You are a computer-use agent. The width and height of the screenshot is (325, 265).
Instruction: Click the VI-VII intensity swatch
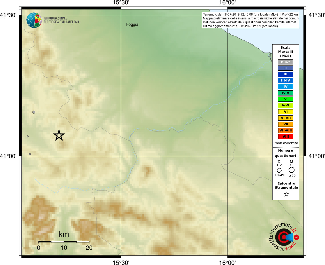click(286, 118)
